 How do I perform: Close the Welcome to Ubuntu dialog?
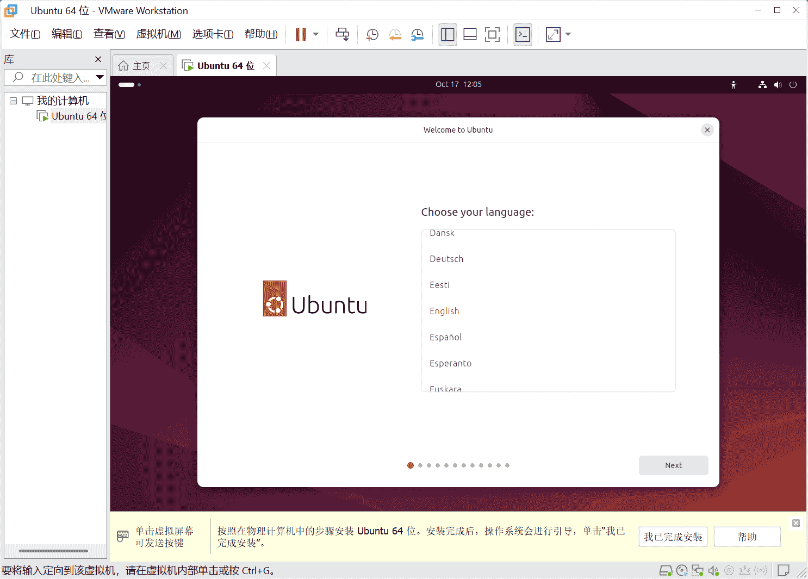tap(707, 130)
